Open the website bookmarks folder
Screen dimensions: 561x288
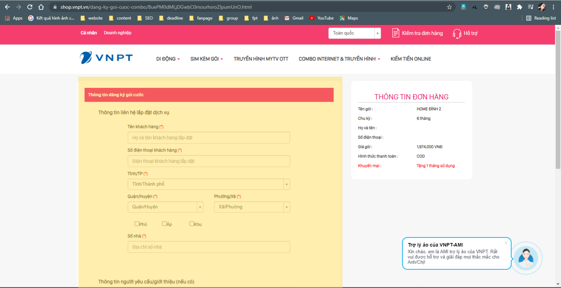click(x=92, y=18)
